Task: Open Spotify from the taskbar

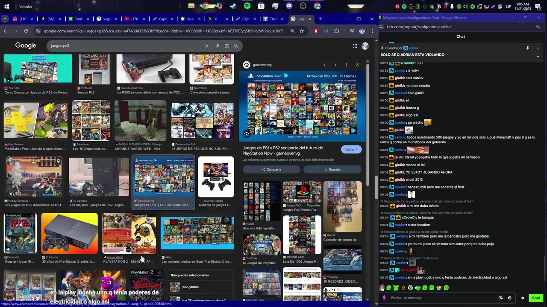Action: 247,6
